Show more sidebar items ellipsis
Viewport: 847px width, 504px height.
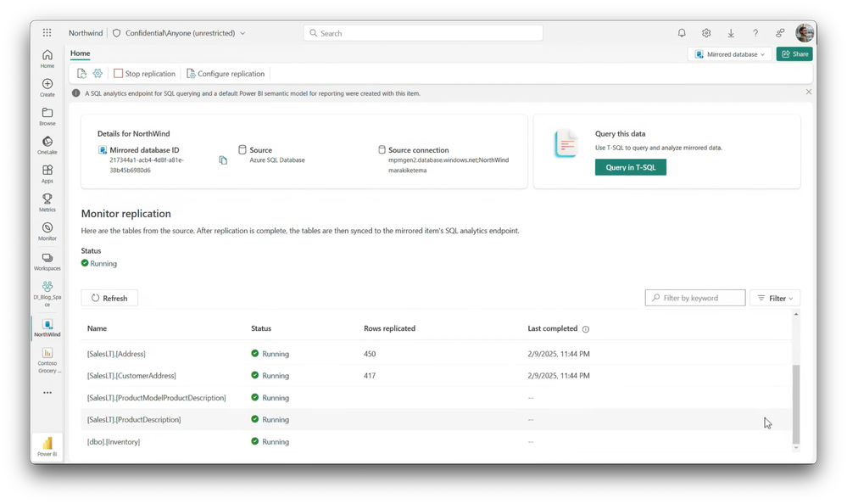pos(47,393)
